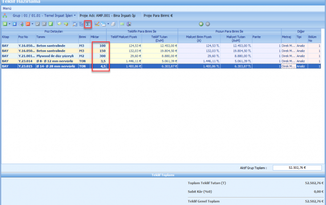The width and height of the screenshot is (326, 205).
Task: Click the gray X icon in toolbar
Action: (44, 24)
